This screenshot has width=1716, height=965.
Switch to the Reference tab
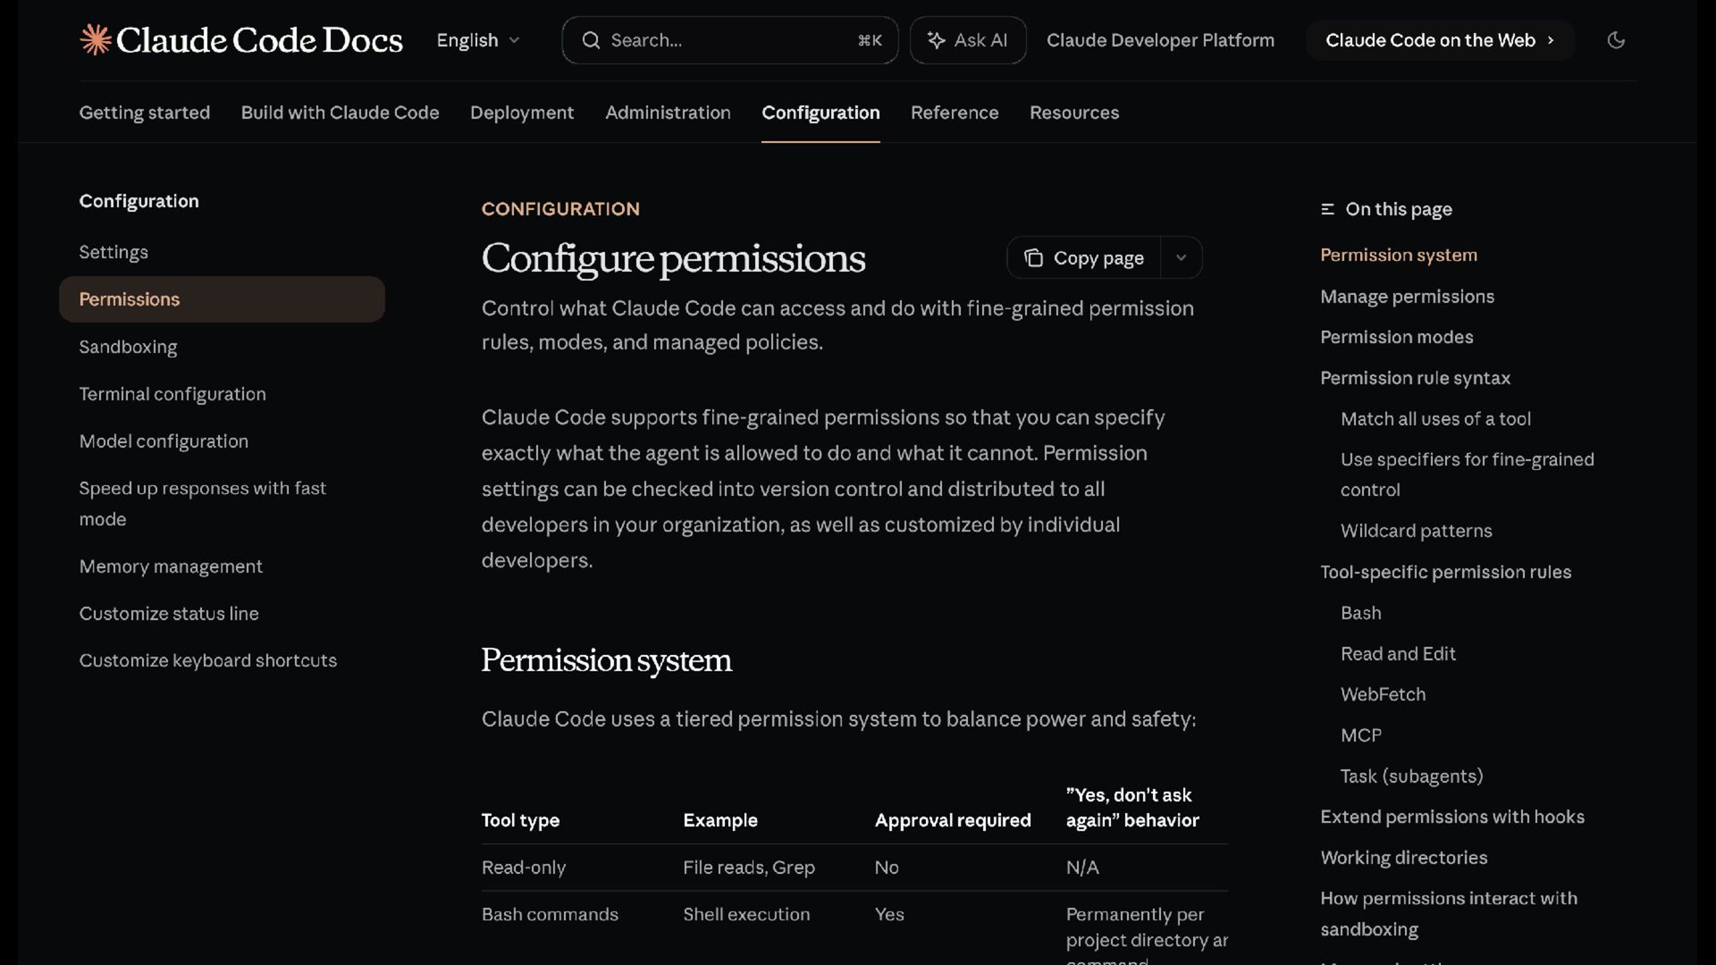tap(954, 113)
